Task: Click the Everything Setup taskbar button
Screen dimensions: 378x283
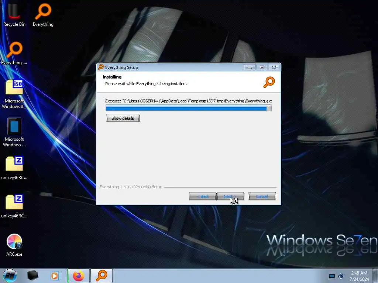Action: (x=102, y=276)
